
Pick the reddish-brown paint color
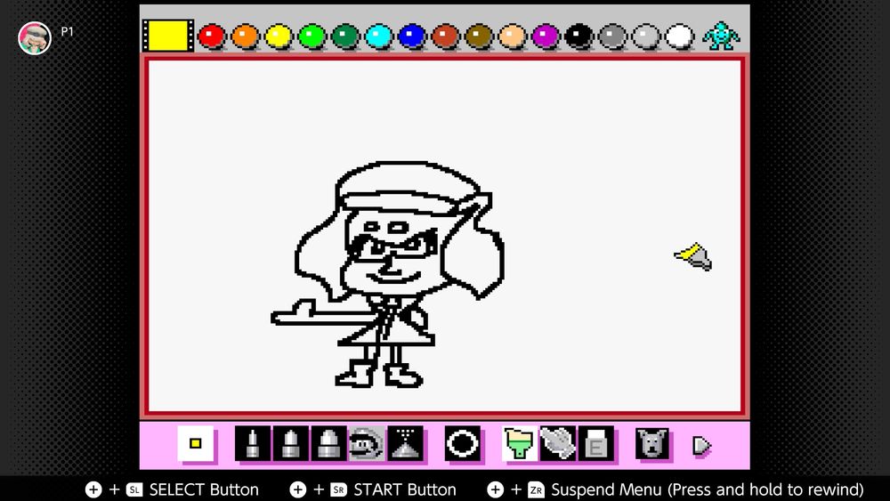pyautogui.click(x=446, y=36)
